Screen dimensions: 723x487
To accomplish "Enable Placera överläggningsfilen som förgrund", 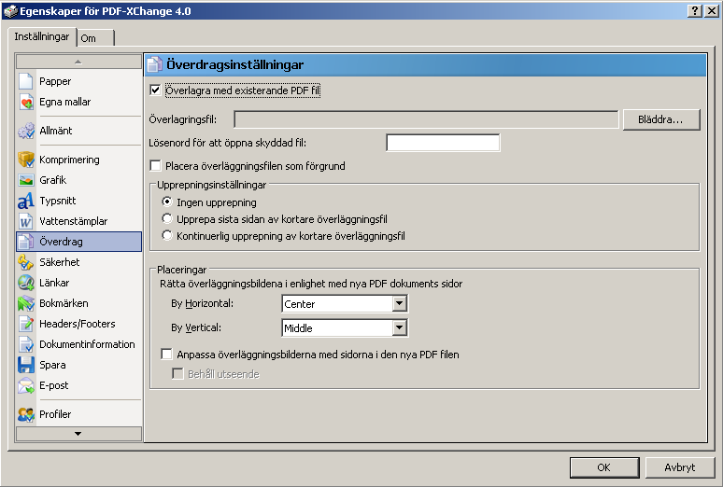I will 155,166.
